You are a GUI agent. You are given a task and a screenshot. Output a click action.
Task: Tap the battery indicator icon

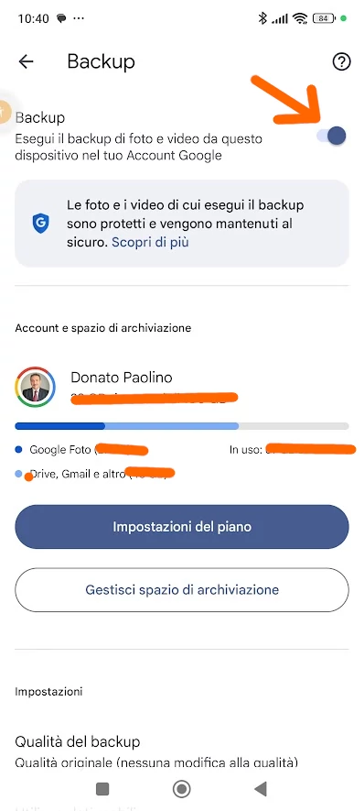click(324, 18)
